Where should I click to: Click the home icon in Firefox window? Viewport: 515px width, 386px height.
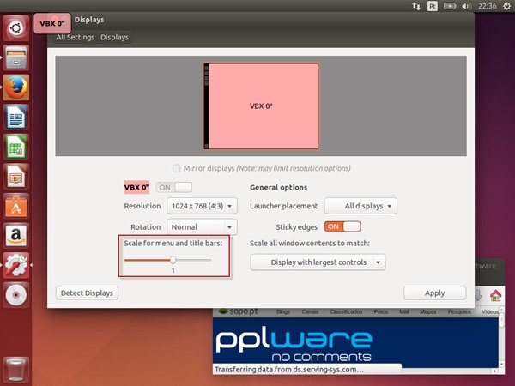click(x=495, y=295)
